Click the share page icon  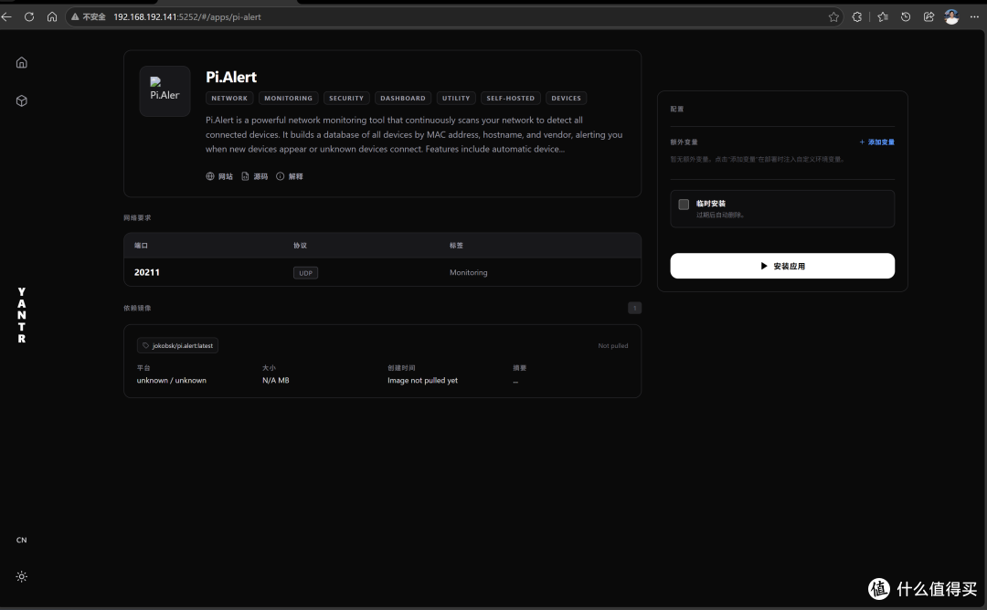tap(929, 17)
